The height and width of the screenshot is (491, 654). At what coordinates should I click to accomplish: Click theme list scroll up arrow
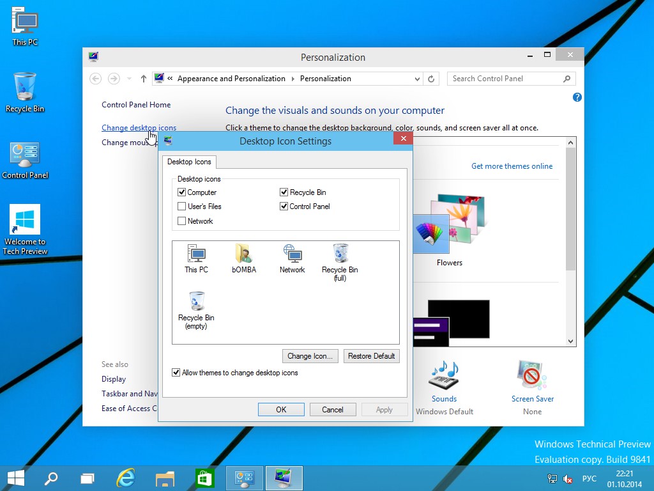[x=570, y=143]
